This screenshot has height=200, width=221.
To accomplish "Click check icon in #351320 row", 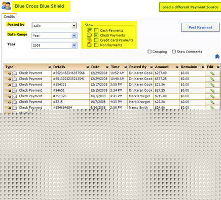I will pyautogui.click(x=15, y=96).
